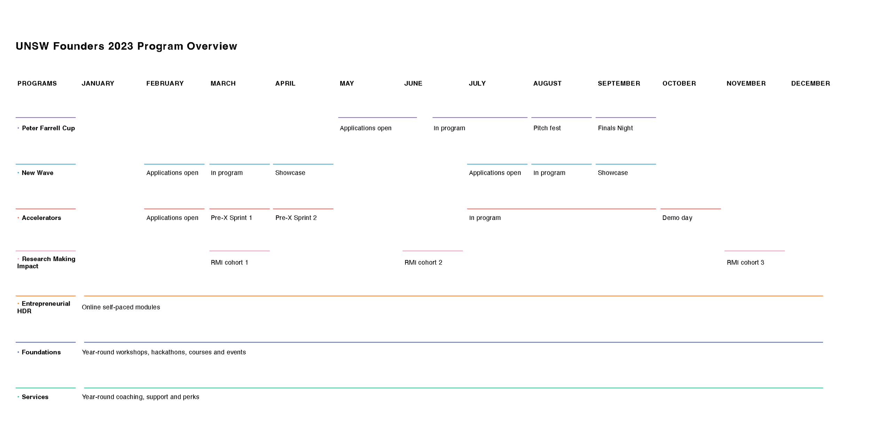This screenshot has height=435, width=870.
Task: Select the Entrepreneurial HDR program label
Action: pyautogui.click(x=44, y=307)
